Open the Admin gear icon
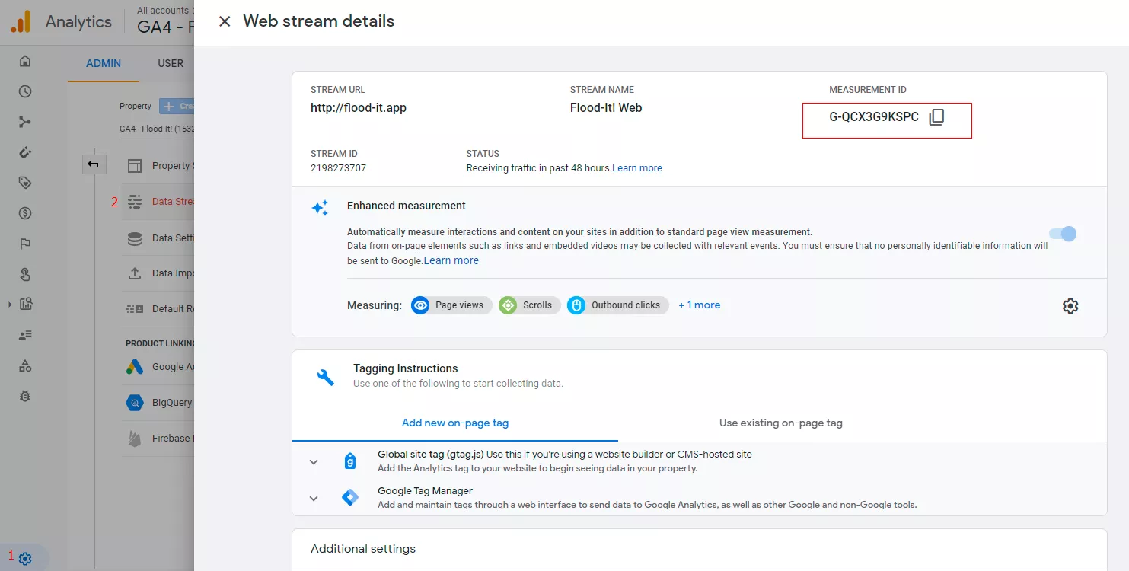Viewport: 1129px width, 571px height. [x=25, y=558]
